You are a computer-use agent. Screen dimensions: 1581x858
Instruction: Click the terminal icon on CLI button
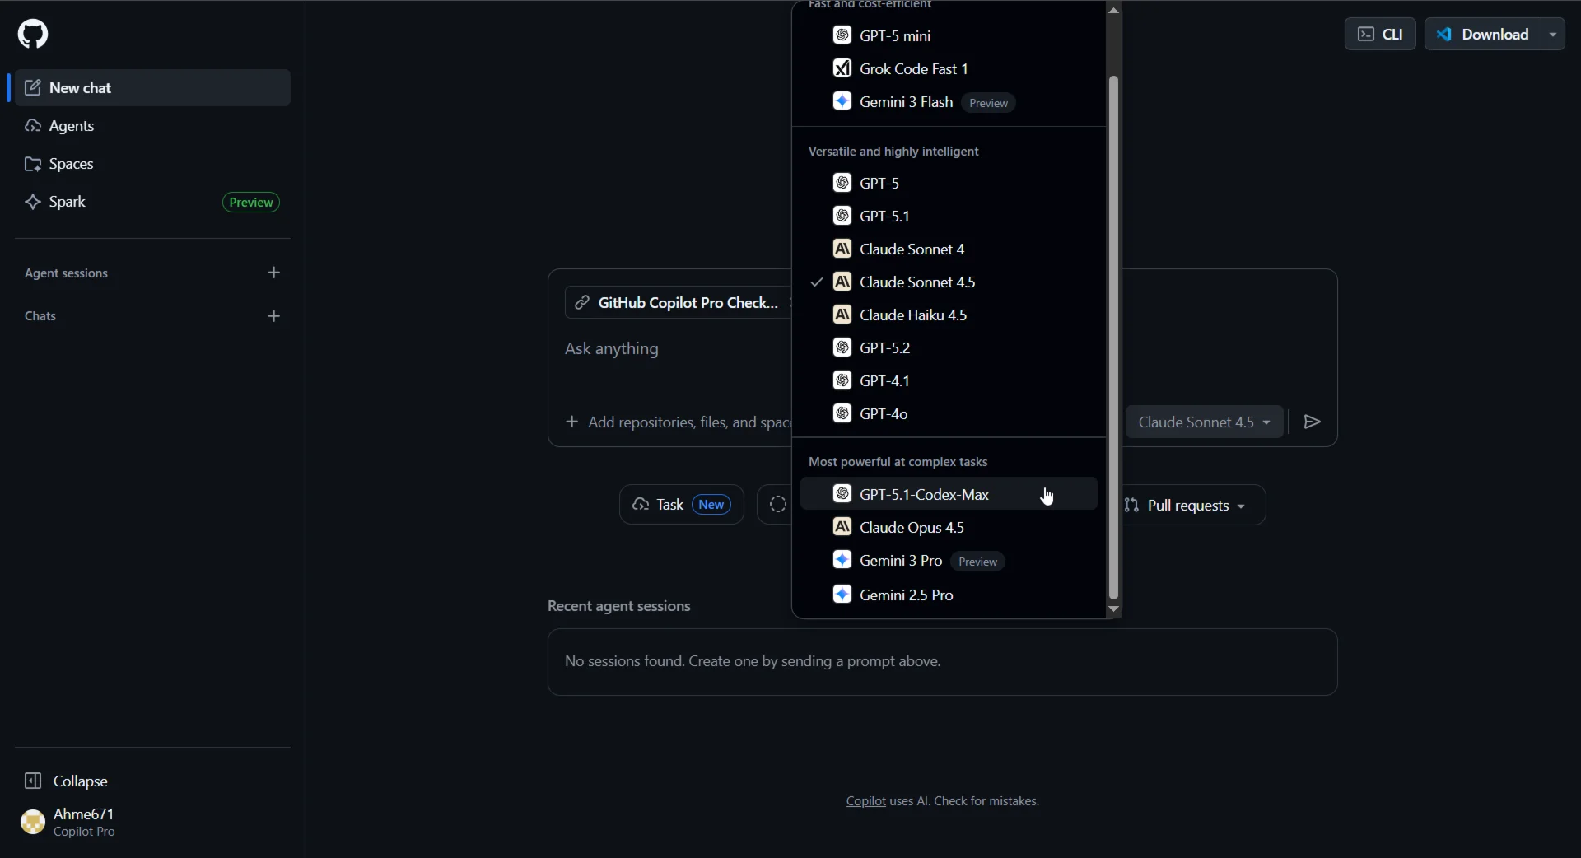click(x=1366, y=34)
